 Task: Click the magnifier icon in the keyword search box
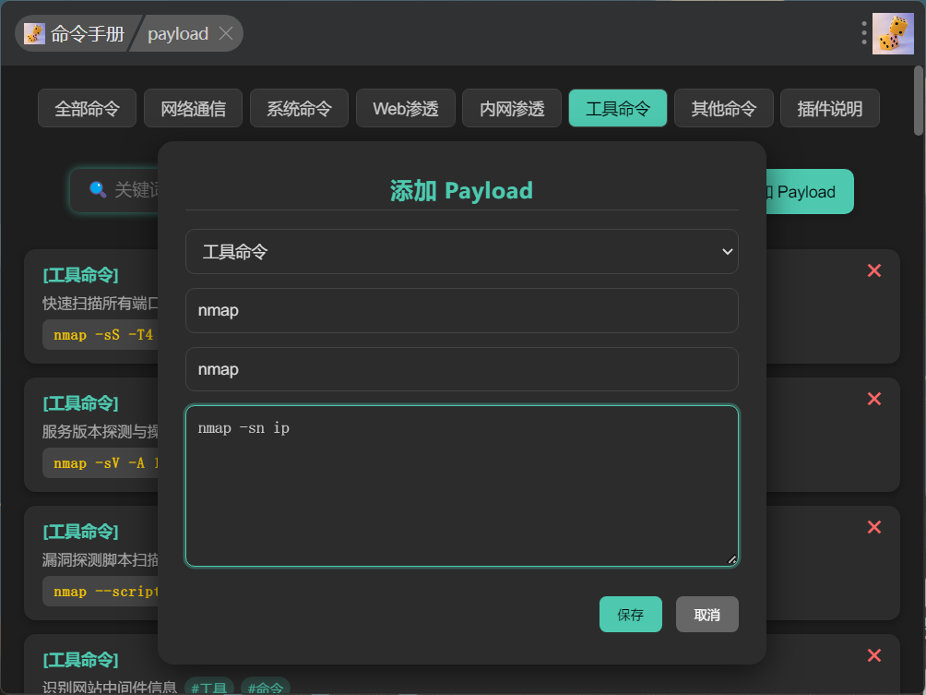pos(98,189)
